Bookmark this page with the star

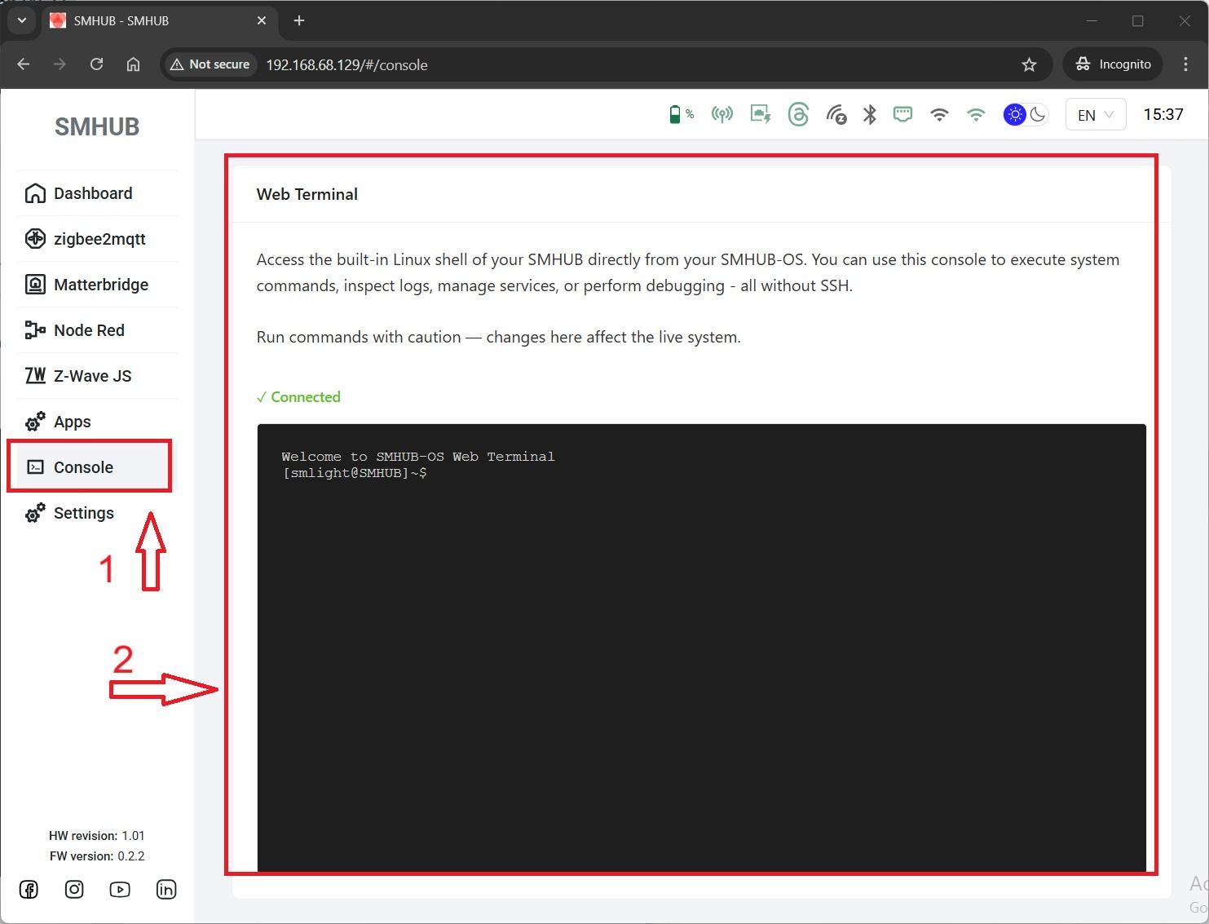[x=1029, y=64]
